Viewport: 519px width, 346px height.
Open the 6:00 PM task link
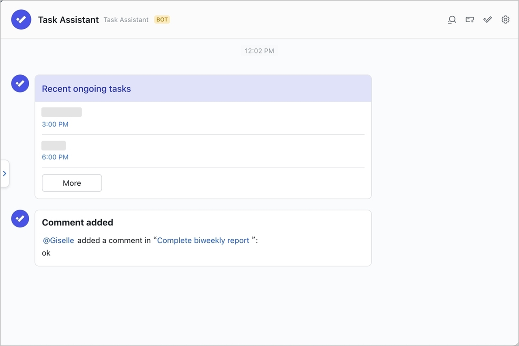point(55,157)
